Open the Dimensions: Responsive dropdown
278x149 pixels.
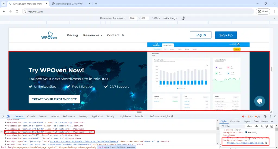coord(113,18)
